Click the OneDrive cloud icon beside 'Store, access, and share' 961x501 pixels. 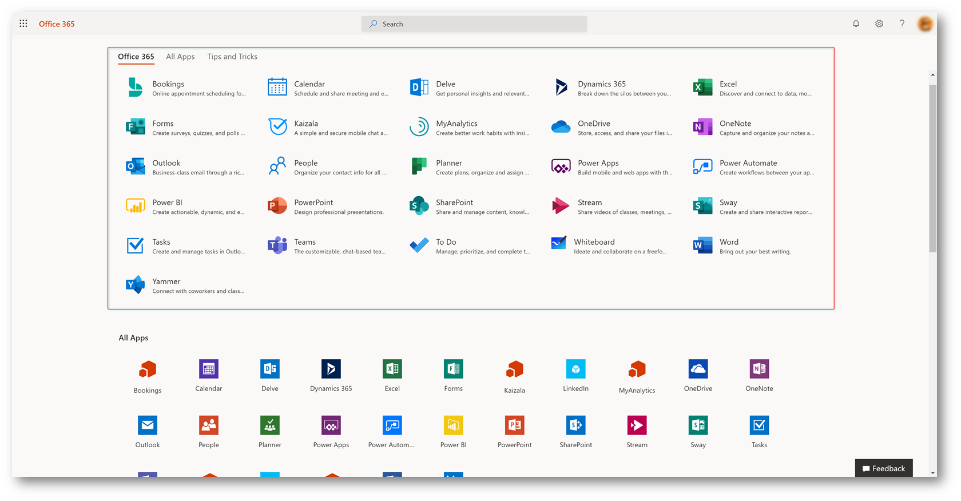[561, 127]
